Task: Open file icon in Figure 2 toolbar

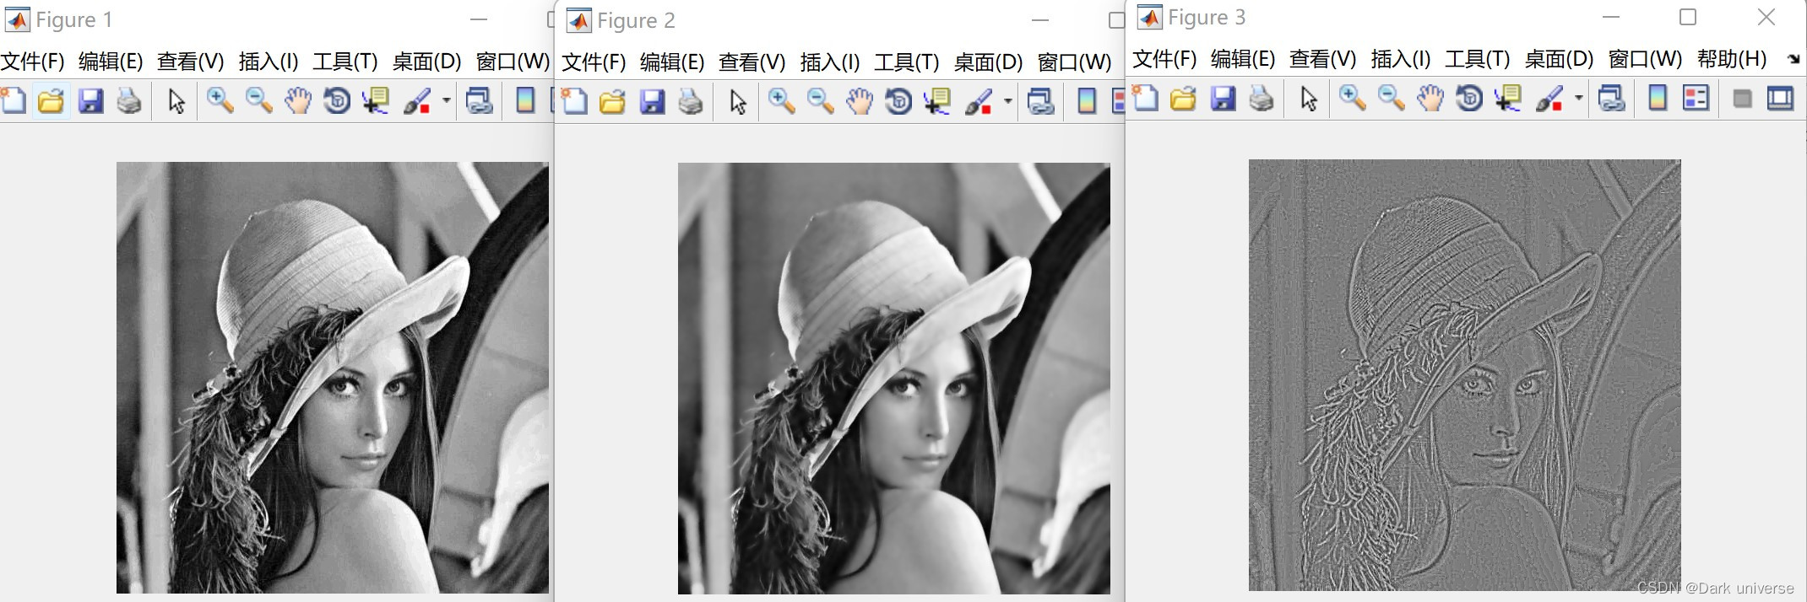Action: click(x=612, y=101)
